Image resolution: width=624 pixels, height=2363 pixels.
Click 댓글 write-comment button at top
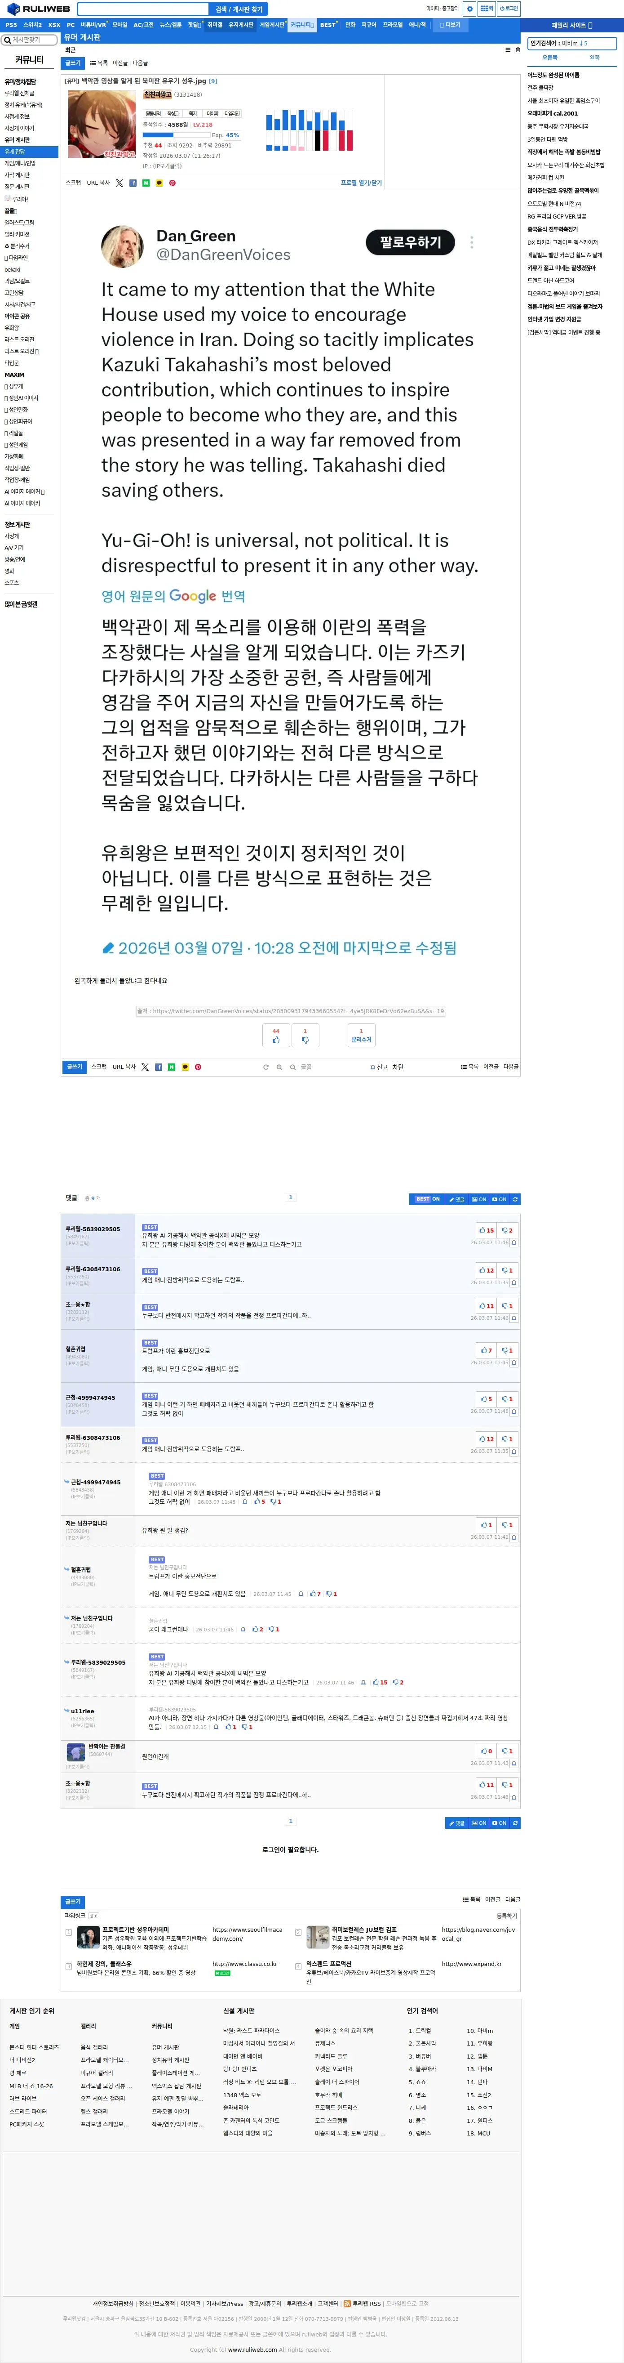click(x=457, y=1199)
